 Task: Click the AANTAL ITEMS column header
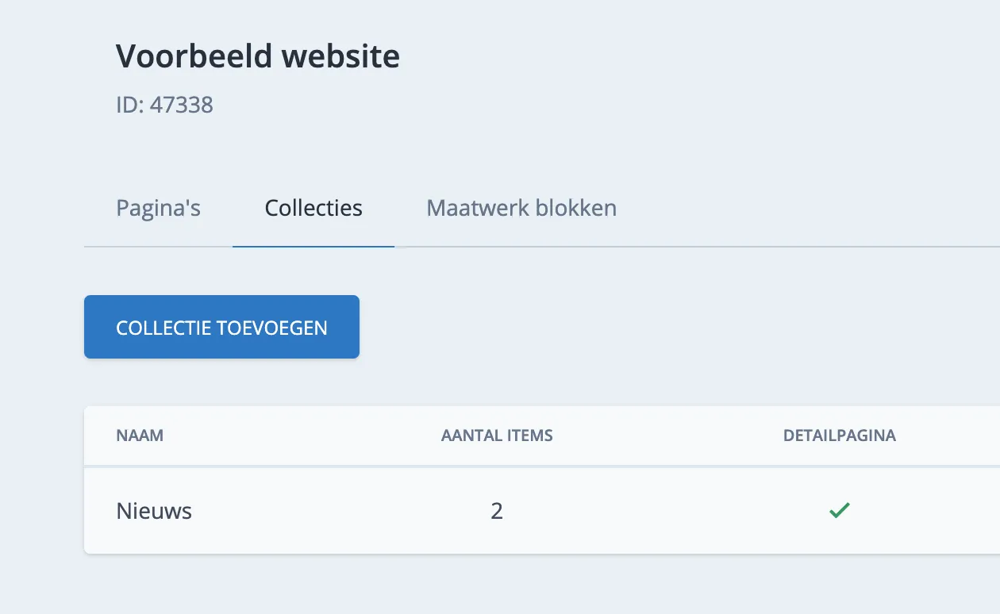497,436
